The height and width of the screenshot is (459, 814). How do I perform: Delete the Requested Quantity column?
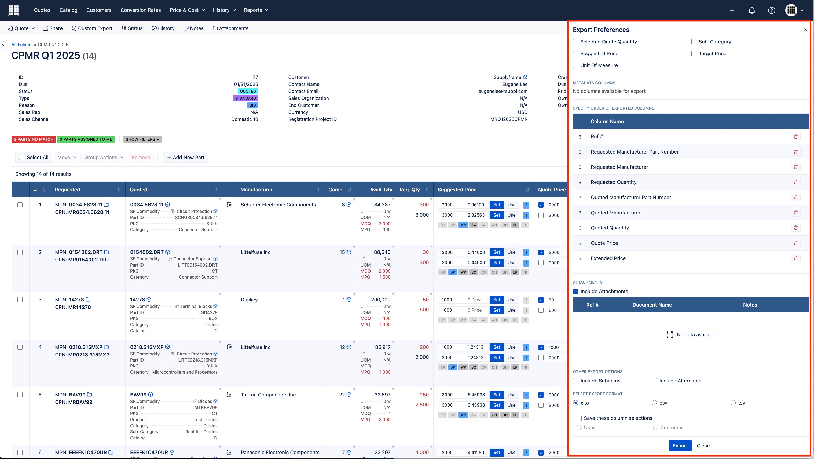coord(795,182)
